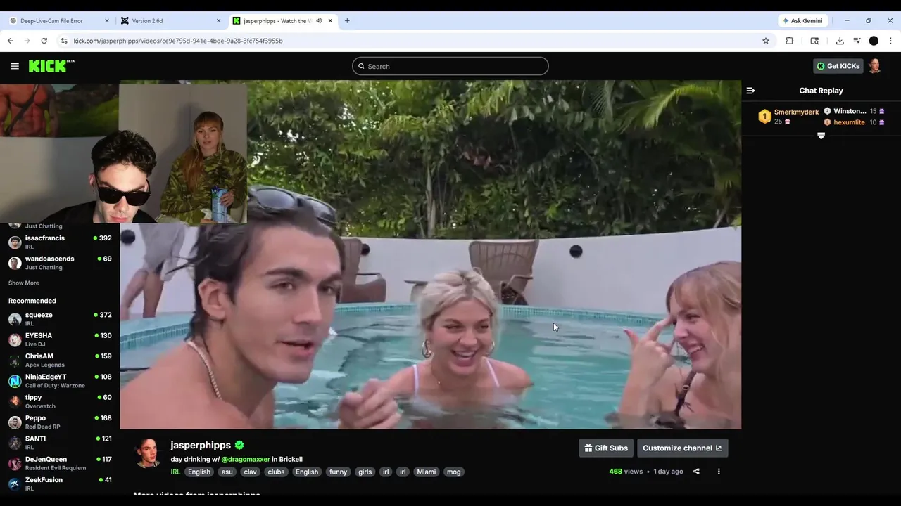Open the Kick hamburger sidebar menu
This screenshot has width=901, height=506.
coord(15,66)
